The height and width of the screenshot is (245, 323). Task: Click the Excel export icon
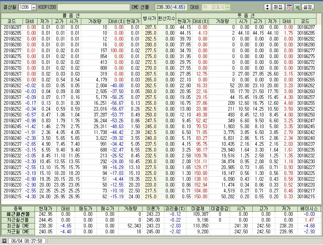(297, 7)
